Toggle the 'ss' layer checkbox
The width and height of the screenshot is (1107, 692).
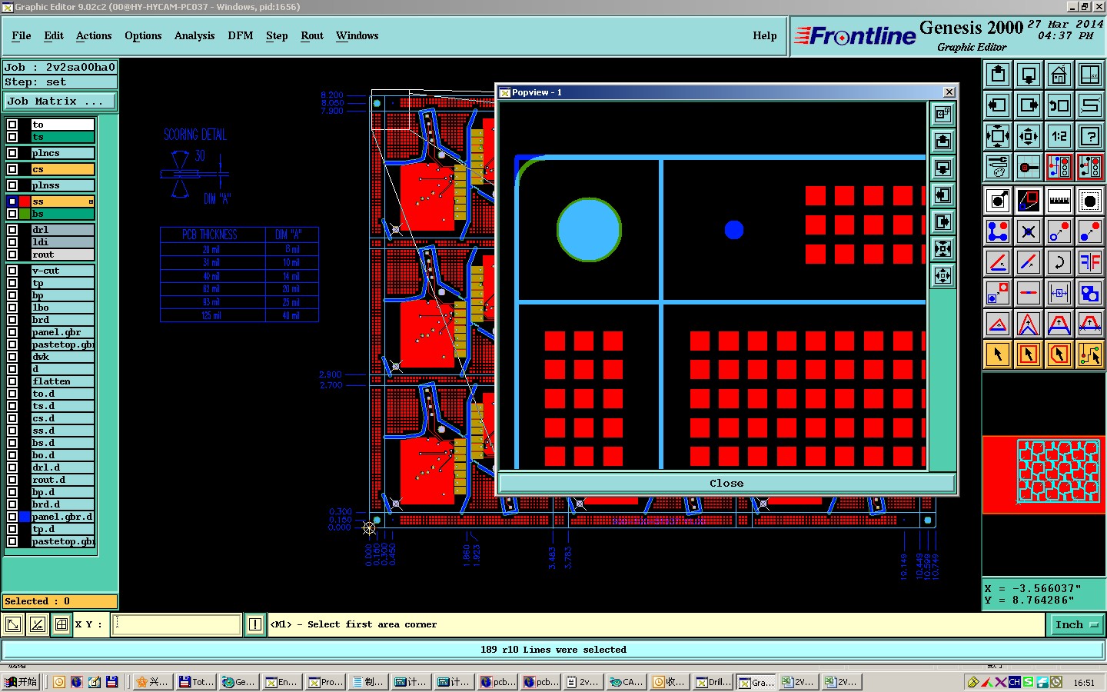(x=12, y=201)
